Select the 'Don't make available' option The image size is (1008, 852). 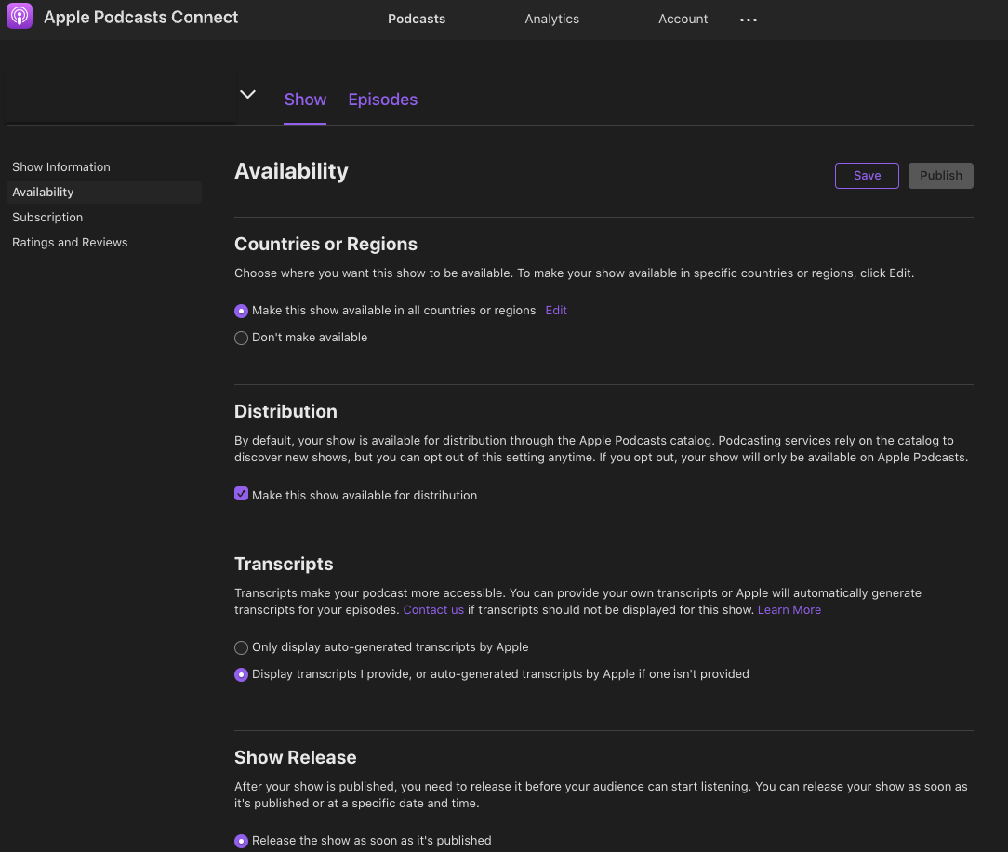[241, 339]
